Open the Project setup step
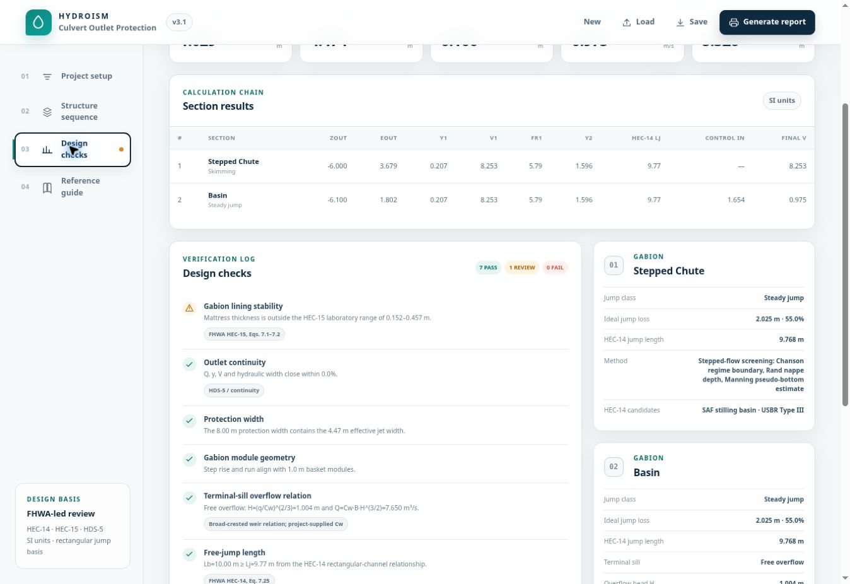850x584 pixels. [x=73, y=76]
